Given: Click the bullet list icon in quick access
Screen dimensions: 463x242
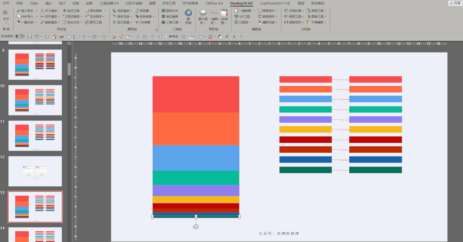Looking at the screenshot, I should [145, 36].
